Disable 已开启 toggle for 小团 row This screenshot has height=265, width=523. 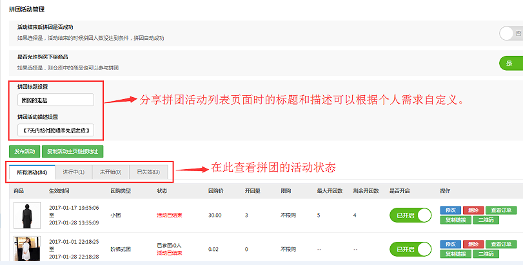pyautogui.click(x=410, y=215)
